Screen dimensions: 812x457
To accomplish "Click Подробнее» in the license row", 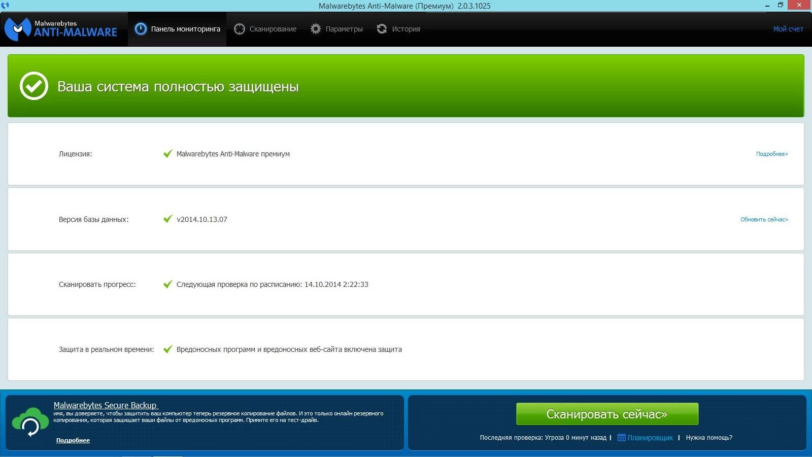I will pos(772,154).
